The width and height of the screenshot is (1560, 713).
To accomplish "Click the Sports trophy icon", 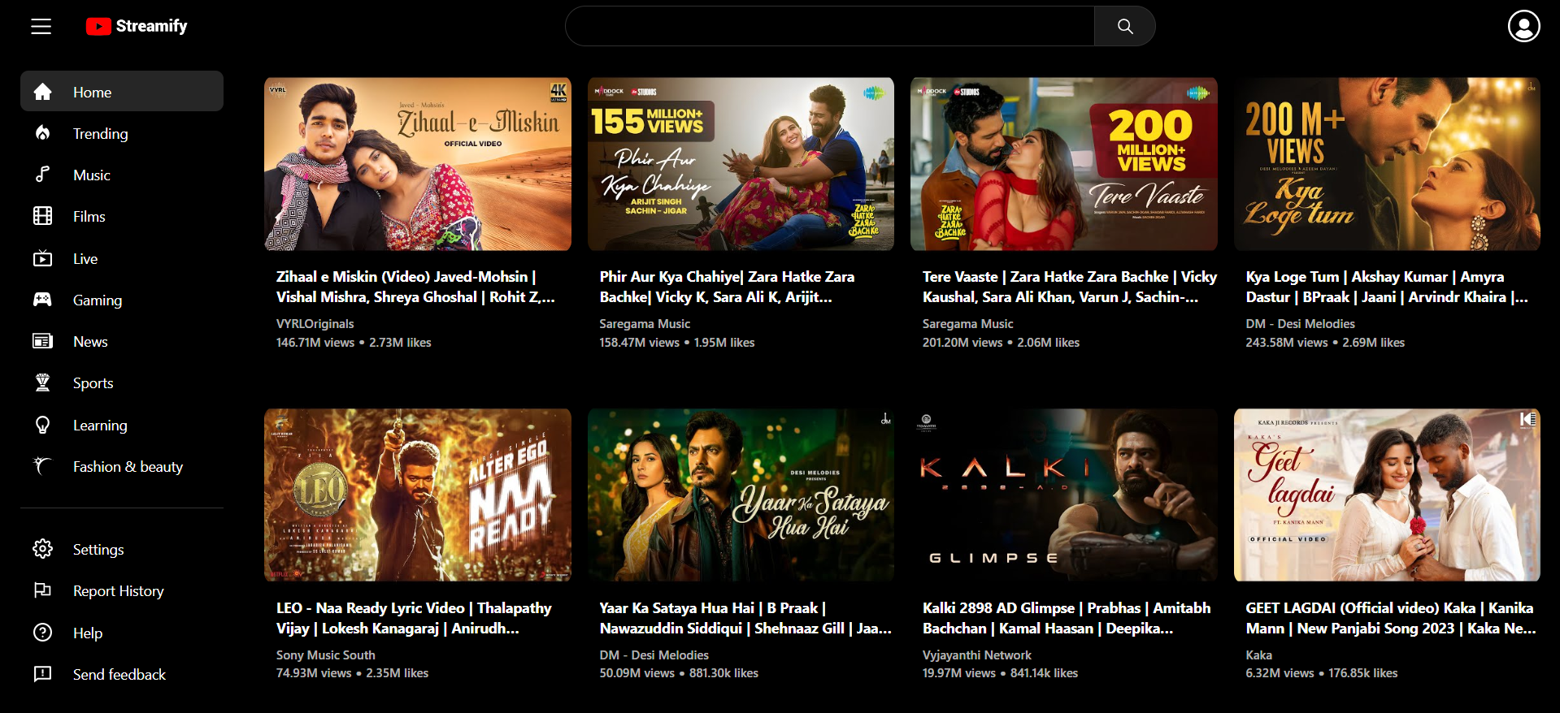I will (x=43, y=382).
